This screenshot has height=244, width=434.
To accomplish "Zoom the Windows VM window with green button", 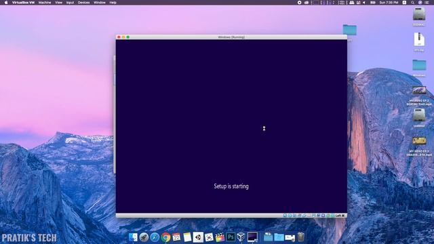I will [128, 37].
